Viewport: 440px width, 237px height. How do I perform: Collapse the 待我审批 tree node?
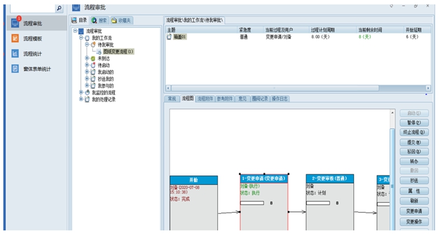coord(87,44)
